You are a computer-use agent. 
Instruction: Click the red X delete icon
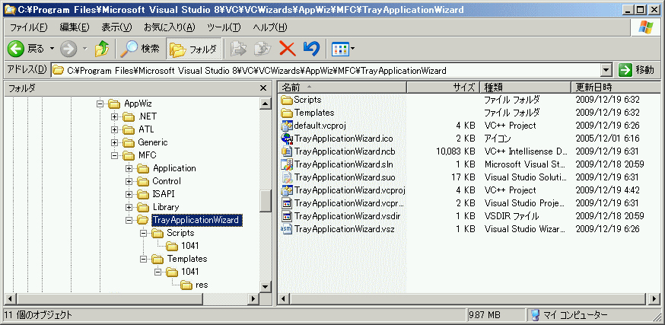click(288, 49)
